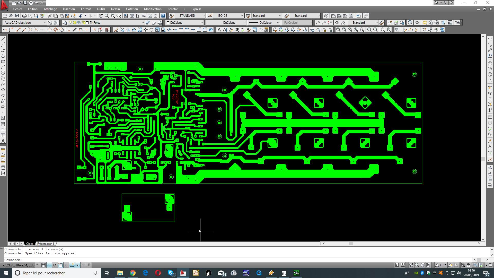The width and height of the screenshot is (494, 278).
Task: Click the Zoom Extents icon
Action: pyautogui.click(x=389, y=30)
